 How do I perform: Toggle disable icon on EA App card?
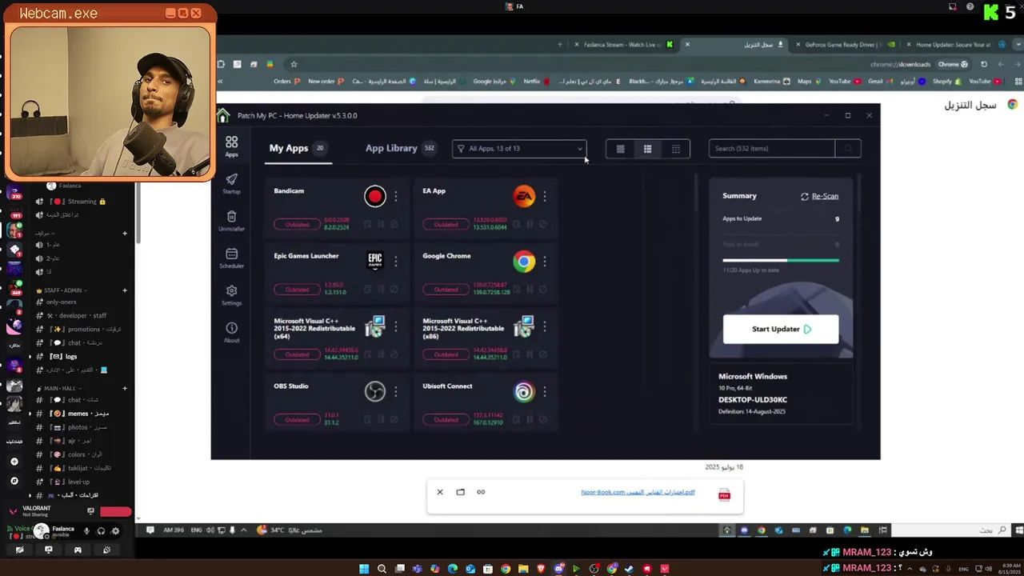click(x=543, y=225)
